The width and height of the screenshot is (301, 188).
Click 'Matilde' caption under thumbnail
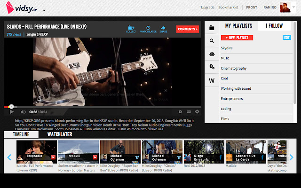pyautogui.click(x=231, y=166)
